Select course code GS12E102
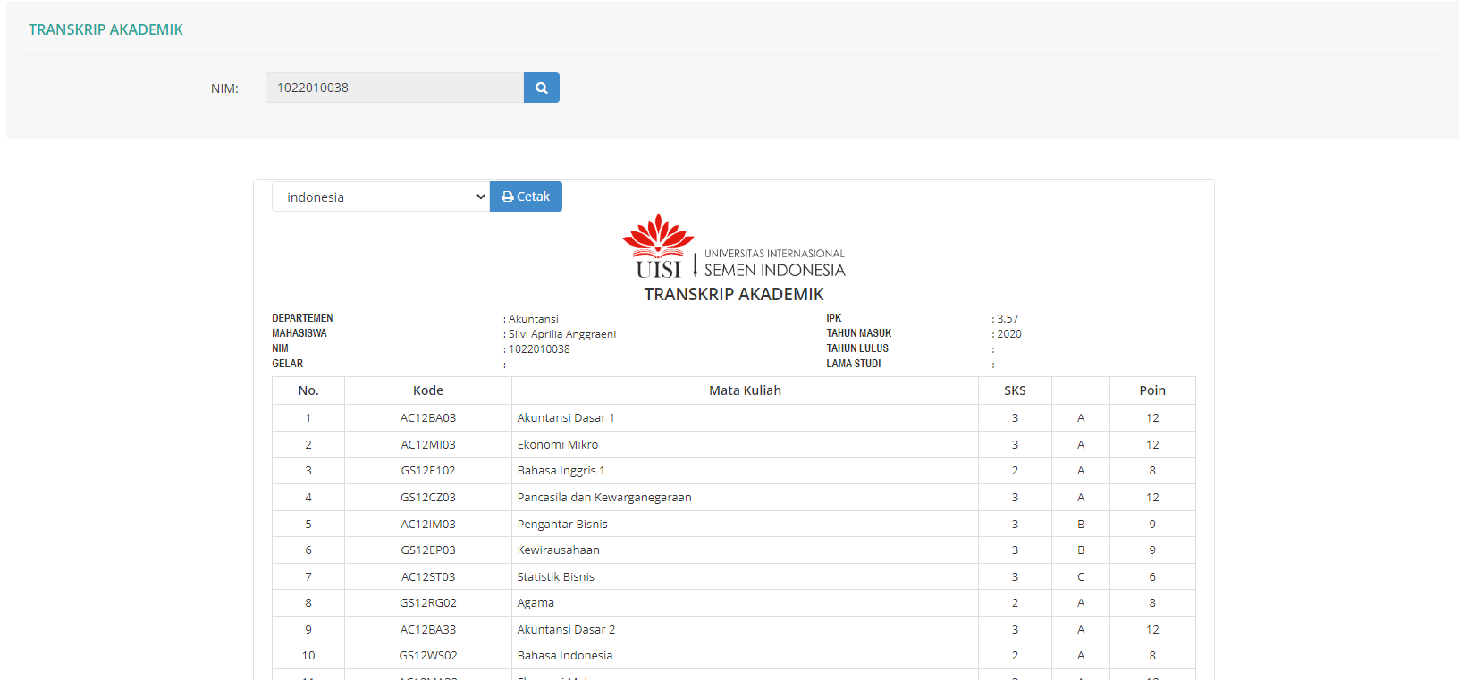This screenshot has height=680, width=1459. (428, 471)
